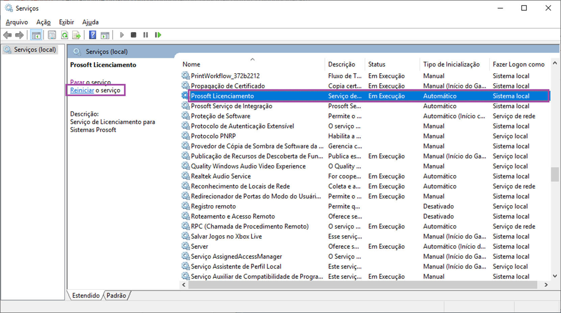The width and height of the screenshot is (561, 313).
Task: Open the Help toolbar icon
Action: (x=93, y=35)
